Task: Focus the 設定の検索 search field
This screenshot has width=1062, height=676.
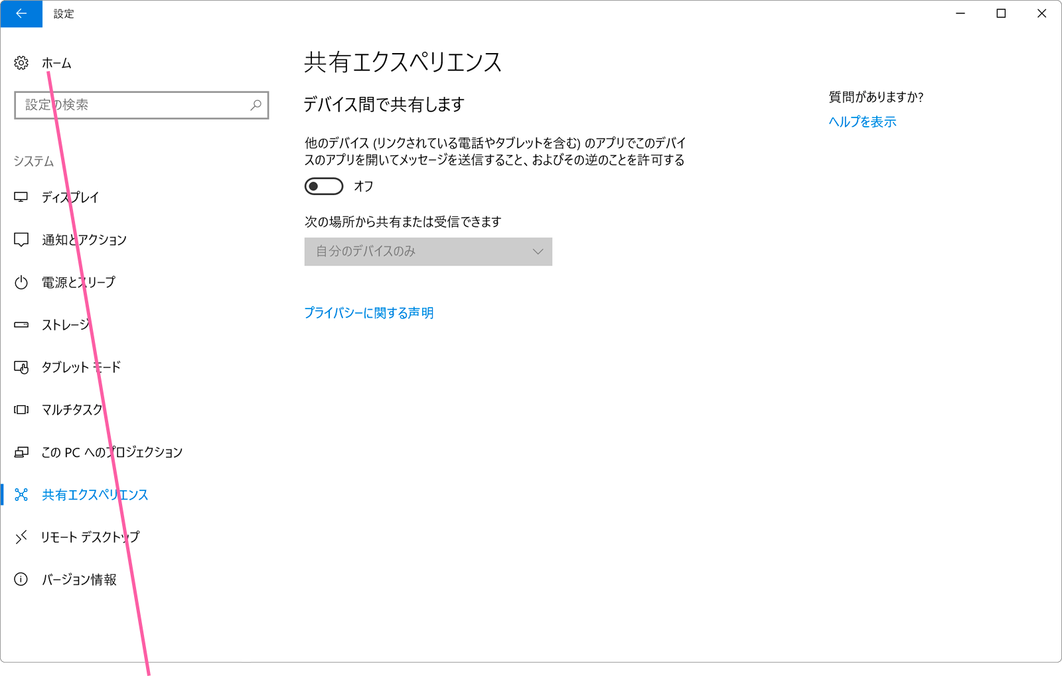Action: (x=141, y=105)
